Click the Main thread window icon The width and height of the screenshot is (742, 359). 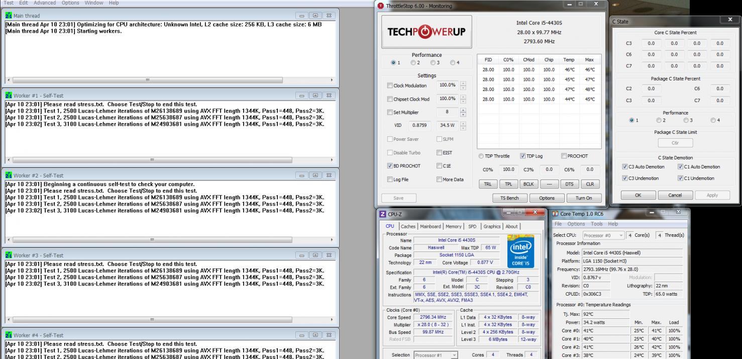click(x=8, y=16)
